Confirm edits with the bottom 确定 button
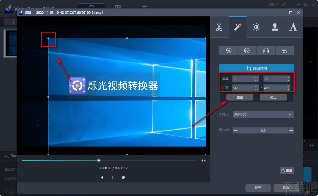The width and height of the screenshot is (318, 196). coord(258,188)
